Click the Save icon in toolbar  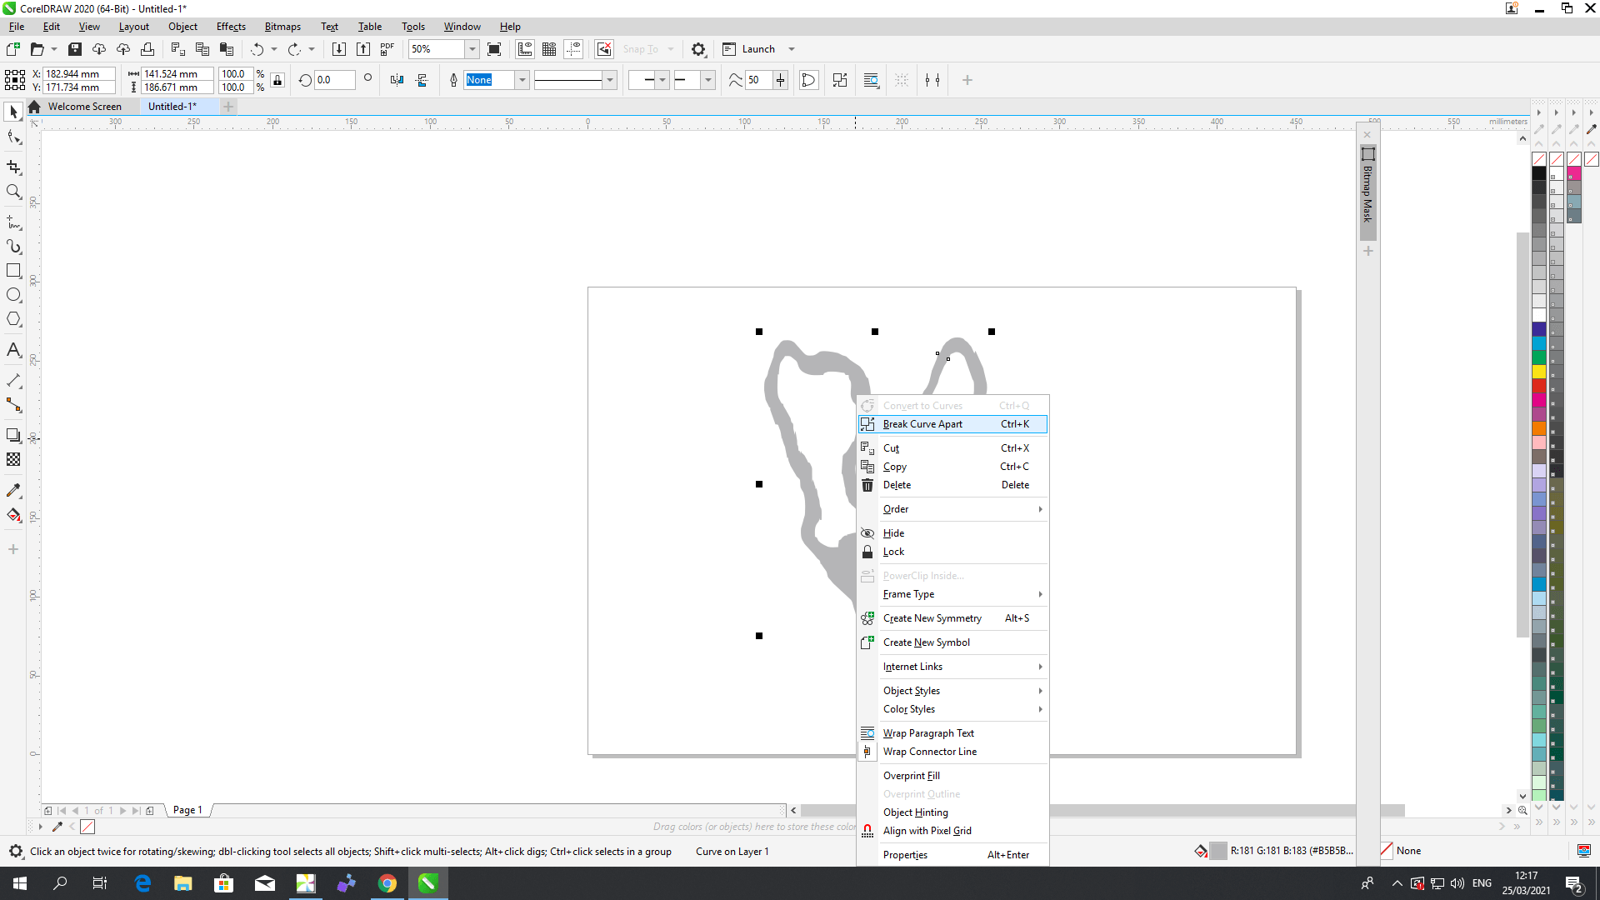tap(75, 49)
